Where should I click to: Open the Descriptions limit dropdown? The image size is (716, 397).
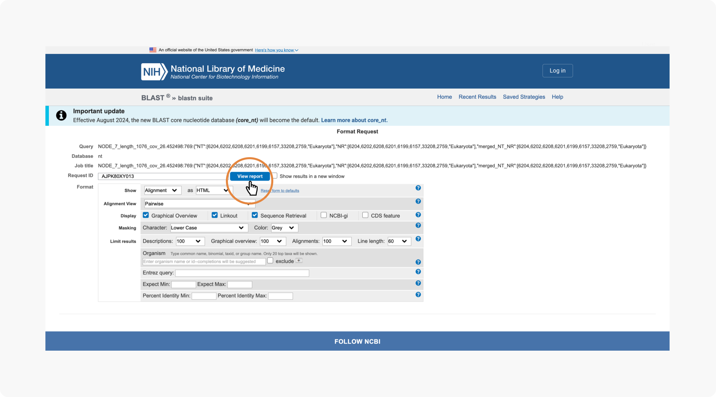(x=190, y=241)
